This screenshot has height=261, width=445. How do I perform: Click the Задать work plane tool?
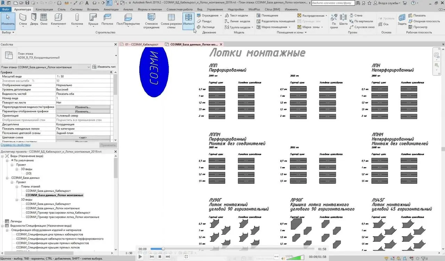point(402,20)
